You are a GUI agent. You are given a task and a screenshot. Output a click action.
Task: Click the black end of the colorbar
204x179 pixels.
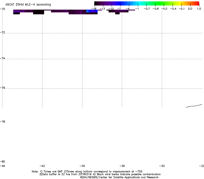(97, 3)
